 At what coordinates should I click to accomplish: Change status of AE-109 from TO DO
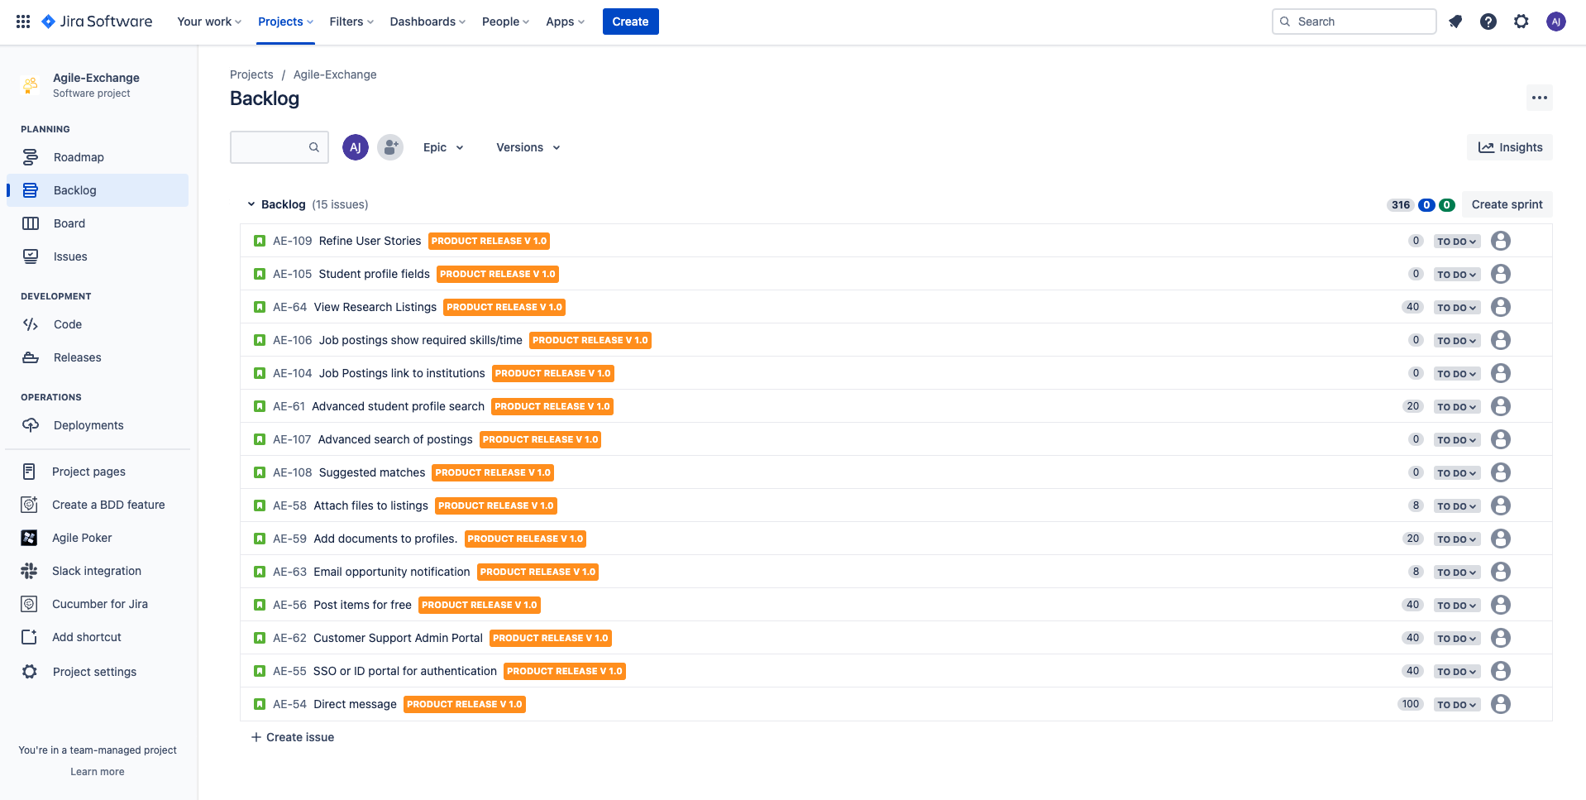1456,241
